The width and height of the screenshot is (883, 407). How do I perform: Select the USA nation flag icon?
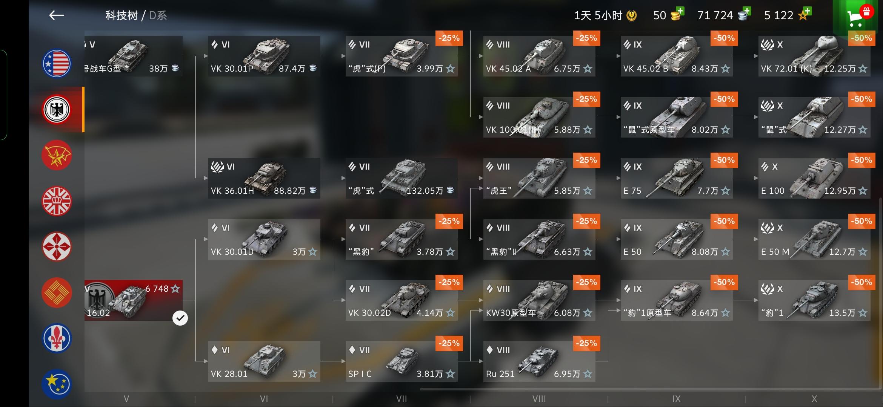click(57, 64)
